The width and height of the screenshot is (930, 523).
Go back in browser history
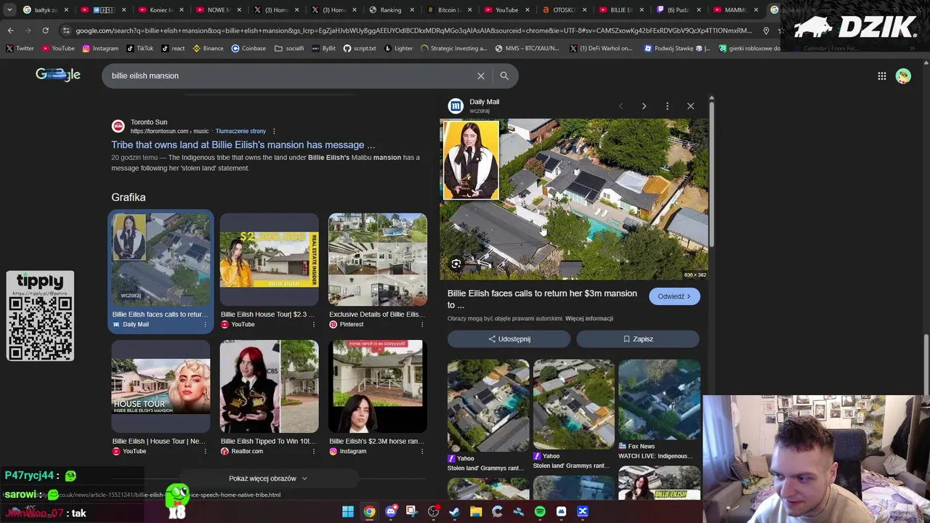point(10,31)
